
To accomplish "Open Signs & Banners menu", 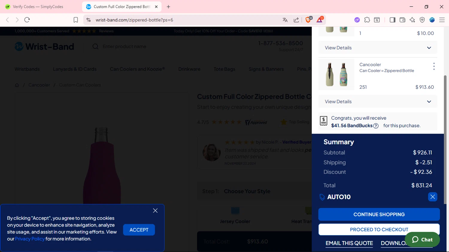I will click(266, 69).
